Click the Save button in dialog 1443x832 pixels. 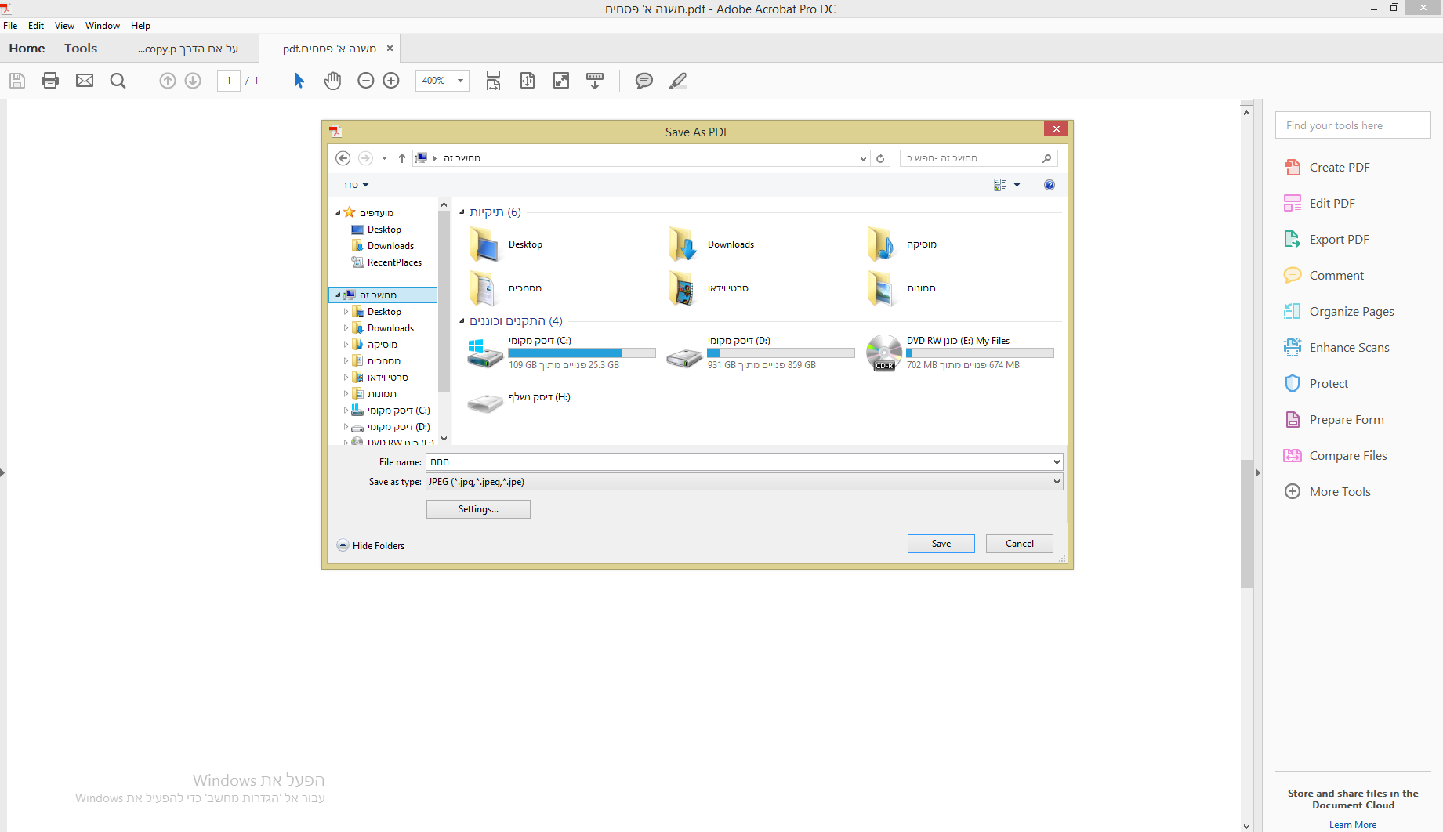point(941,544)
